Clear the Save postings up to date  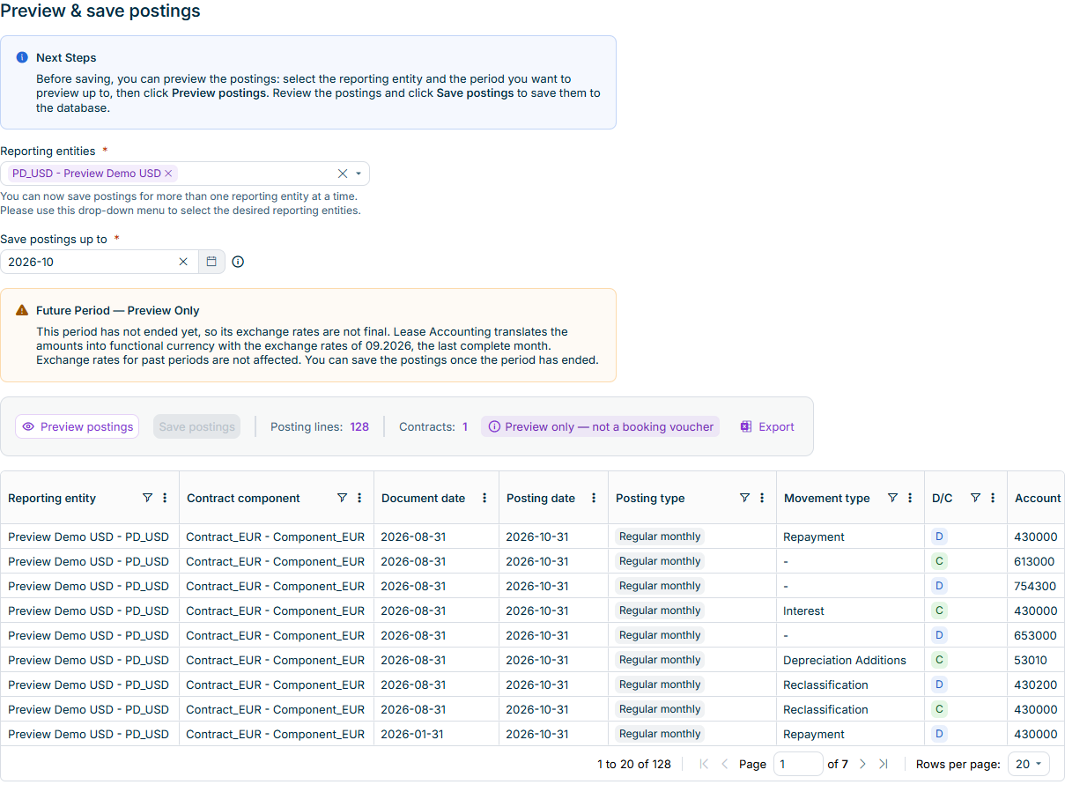[183, 262]
